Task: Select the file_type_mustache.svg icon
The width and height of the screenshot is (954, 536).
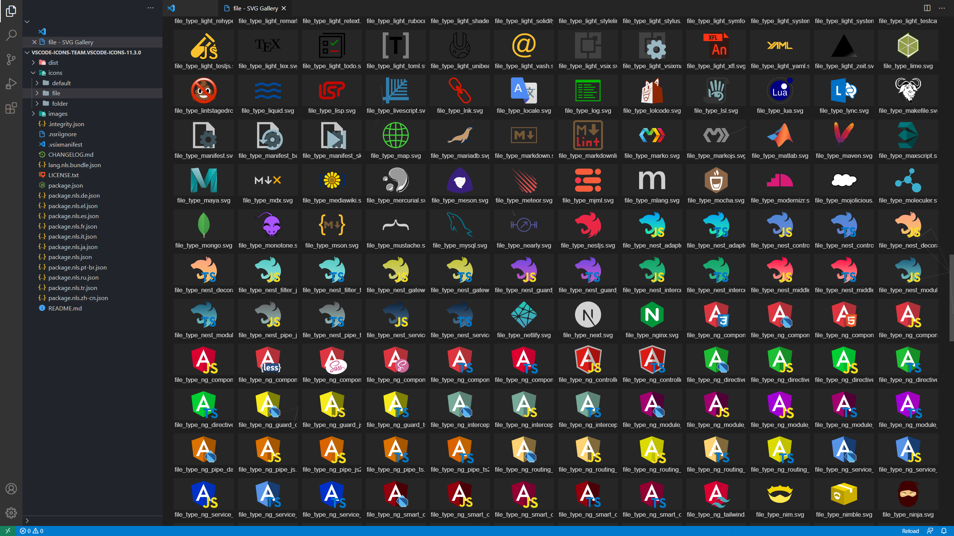Action: [396, 225]
